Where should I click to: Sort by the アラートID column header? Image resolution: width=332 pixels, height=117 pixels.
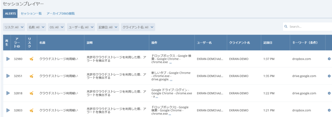point(18,43)
